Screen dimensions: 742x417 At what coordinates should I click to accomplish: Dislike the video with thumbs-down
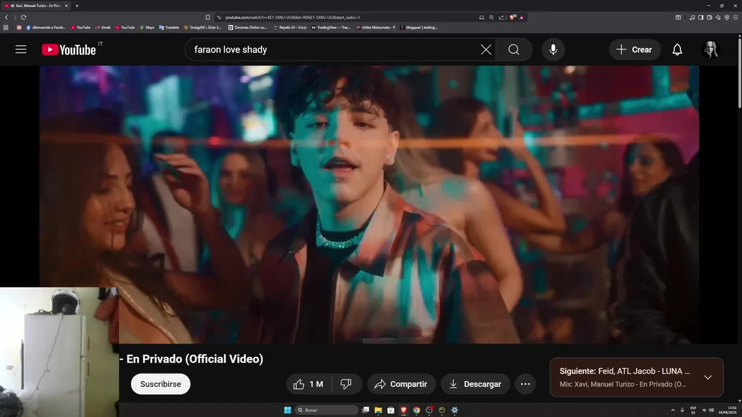tap(346, 384)
